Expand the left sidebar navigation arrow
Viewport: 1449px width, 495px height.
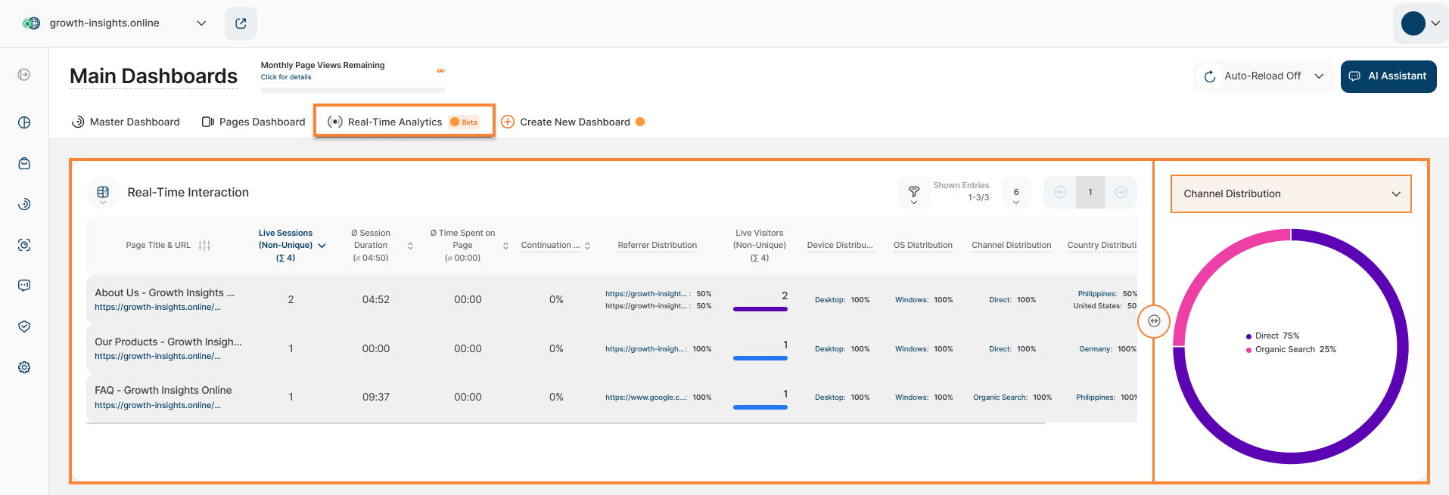pyautogui.click(x=24, y=75)
